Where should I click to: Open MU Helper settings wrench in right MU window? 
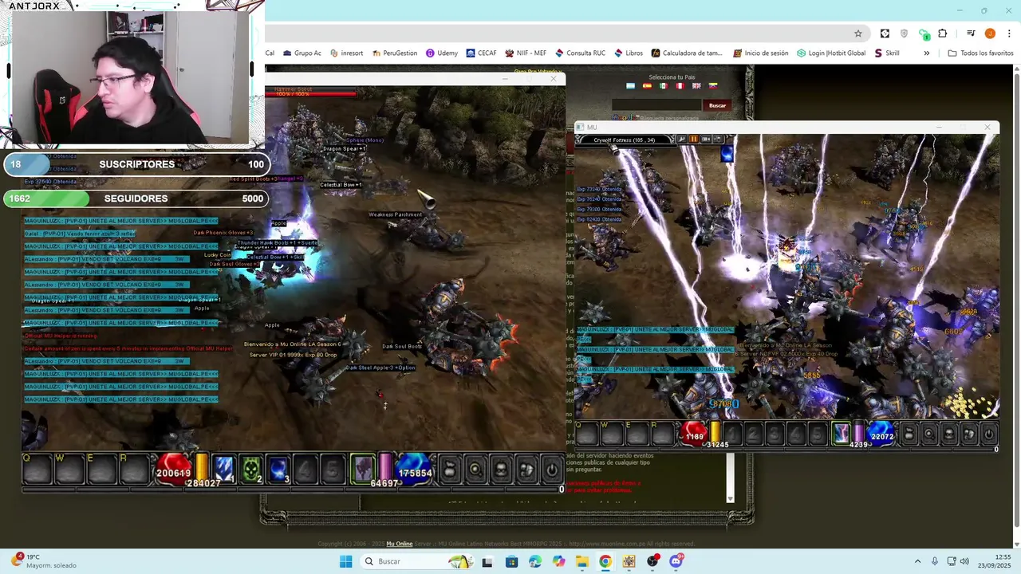coord(682,140)
